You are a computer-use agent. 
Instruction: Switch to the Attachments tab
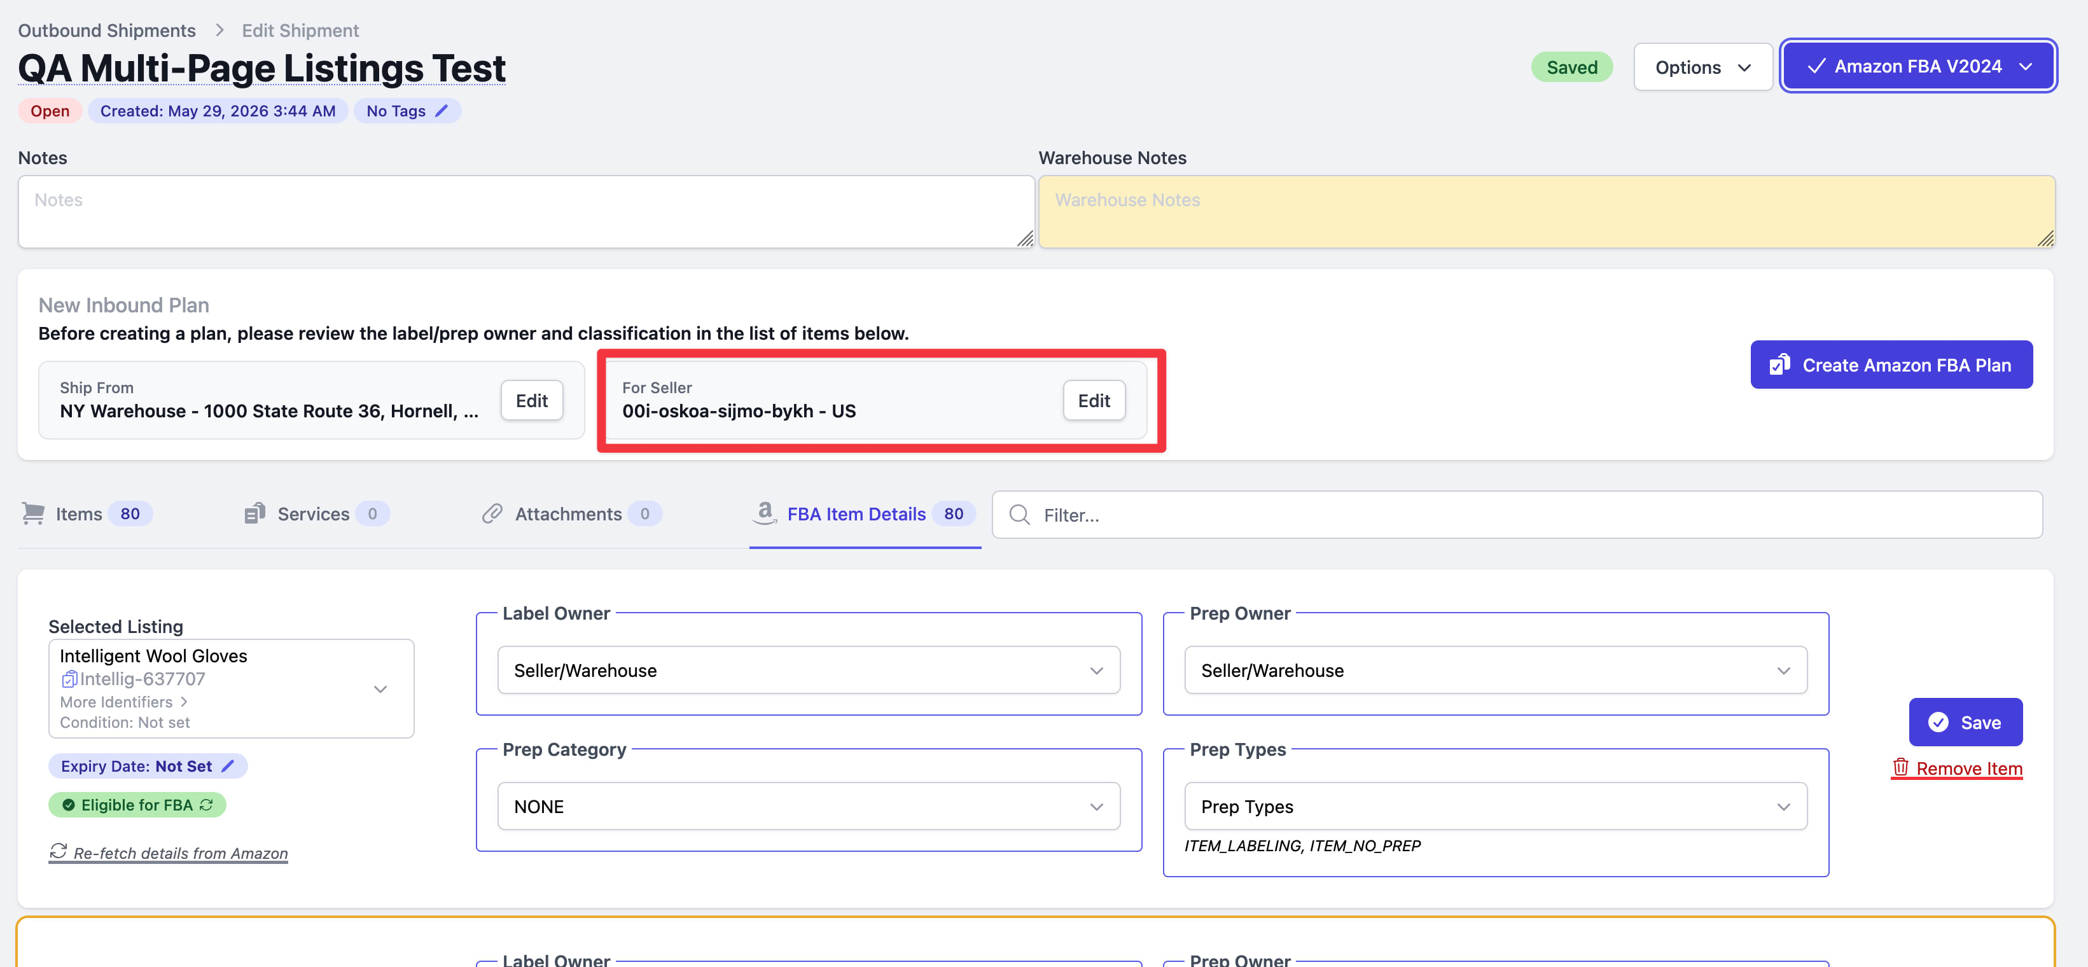(571, 514)
